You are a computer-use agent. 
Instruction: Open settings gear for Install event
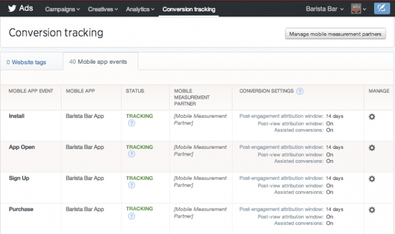371,117
